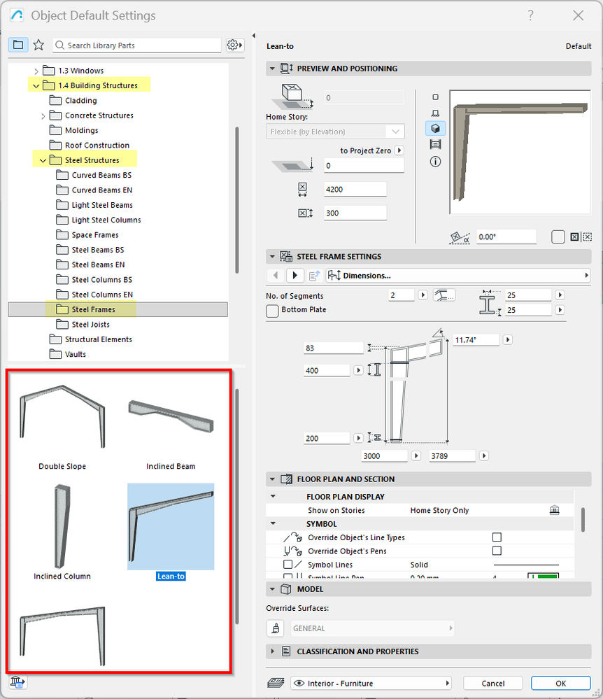
Task: Open the Interior - Furniture layer dropdown
Action: coord(371,683)
